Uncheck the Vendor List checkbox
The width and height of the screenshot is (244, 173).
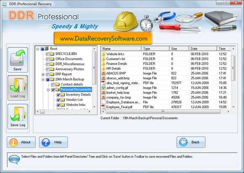click(58, 100)
